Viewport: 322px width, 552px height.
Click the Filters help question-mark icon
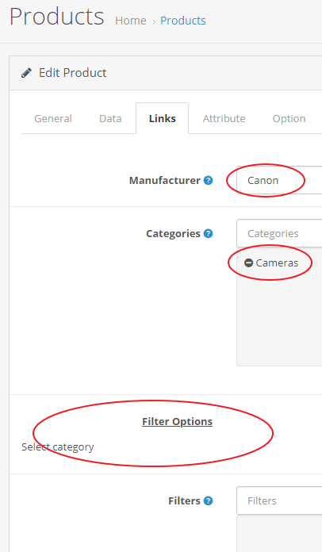(x=209, y=500)
